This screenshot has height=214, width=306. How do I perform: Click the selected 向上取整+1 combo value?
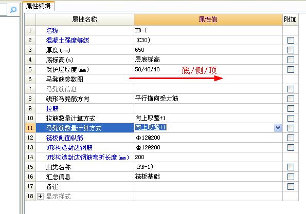tap(151, 127)
